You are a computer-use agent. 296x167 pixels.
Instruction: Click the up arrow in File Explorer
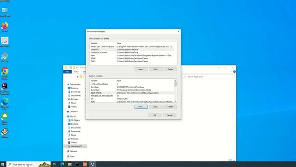(77, 77)
